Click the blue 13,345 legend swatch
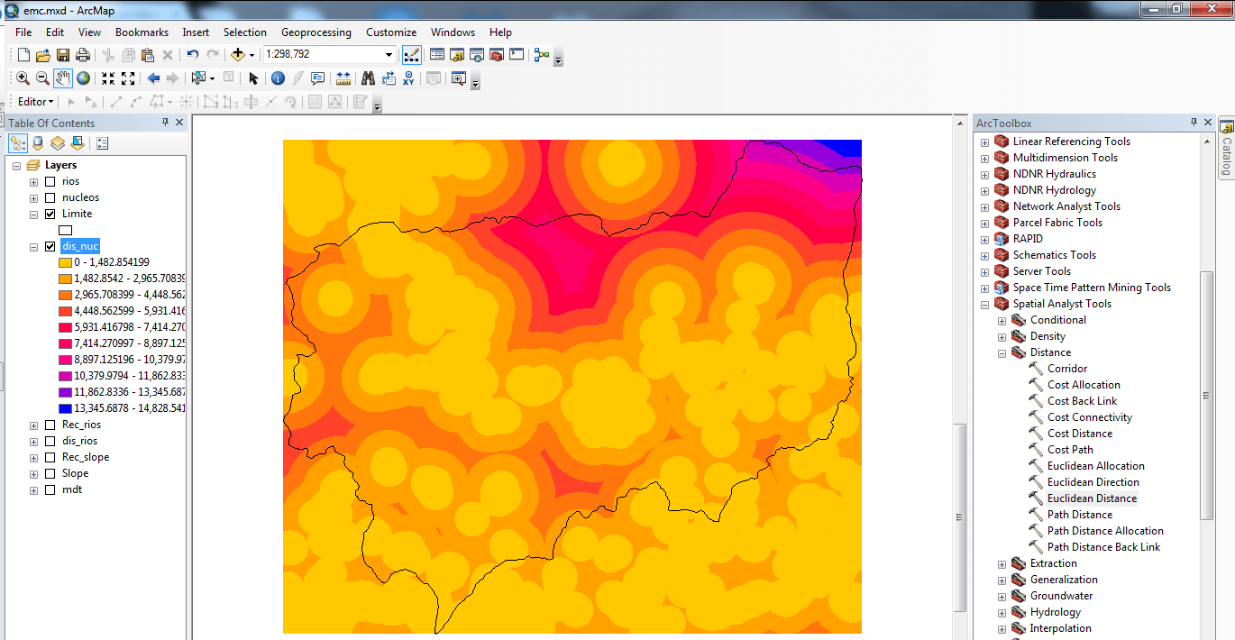The height and width of the screenshot is (640, 1235). [x=65, y=407]
